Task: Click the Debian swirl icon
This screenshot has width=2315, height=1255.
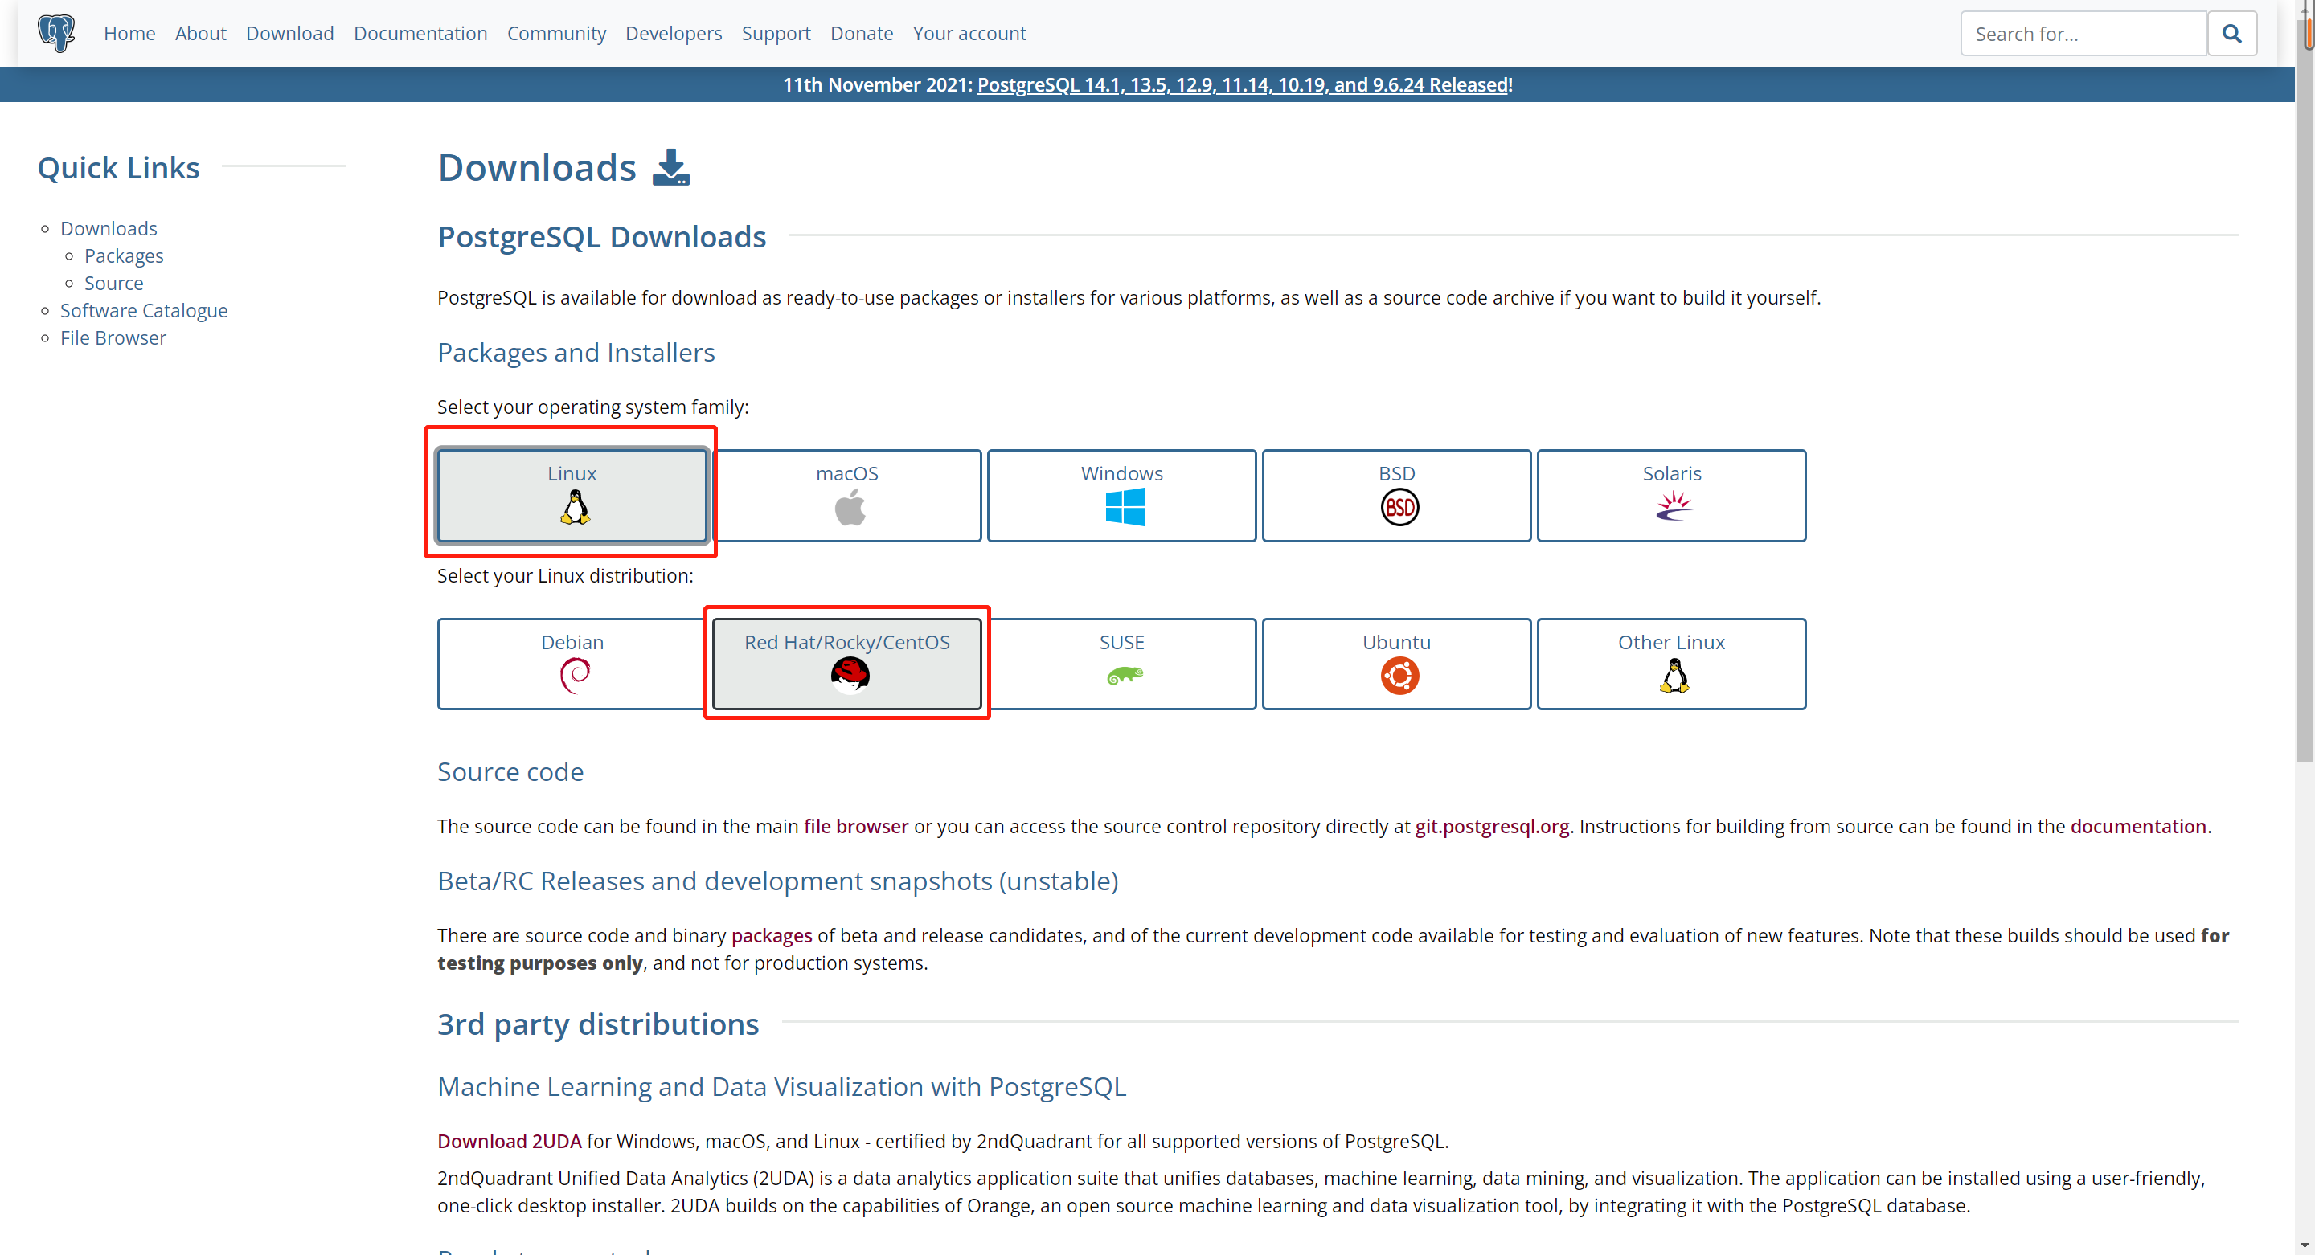Action: 576,676
